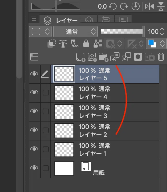Hide レイヤー 3 with eye icon
Viewport: 167px width, 192px height.
pyautogui.click(x=34, y=111)
